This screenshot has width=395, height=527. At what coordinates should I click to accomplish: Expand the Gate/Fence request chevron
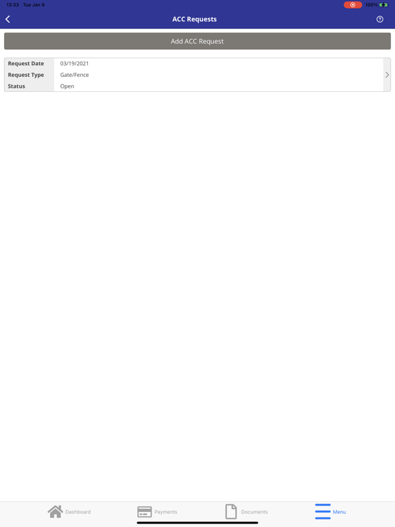387,75
